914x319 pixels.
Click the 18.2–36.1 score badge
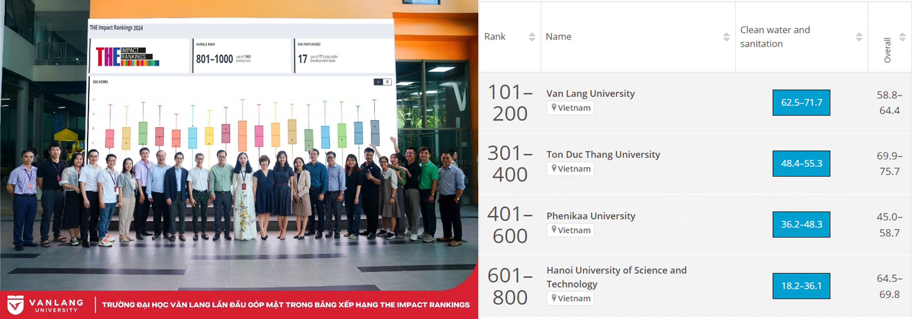[801, 286]
